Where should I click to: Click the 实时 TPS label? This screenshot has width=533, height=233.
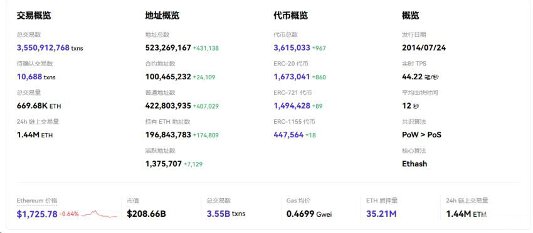[x=414, y=64]
